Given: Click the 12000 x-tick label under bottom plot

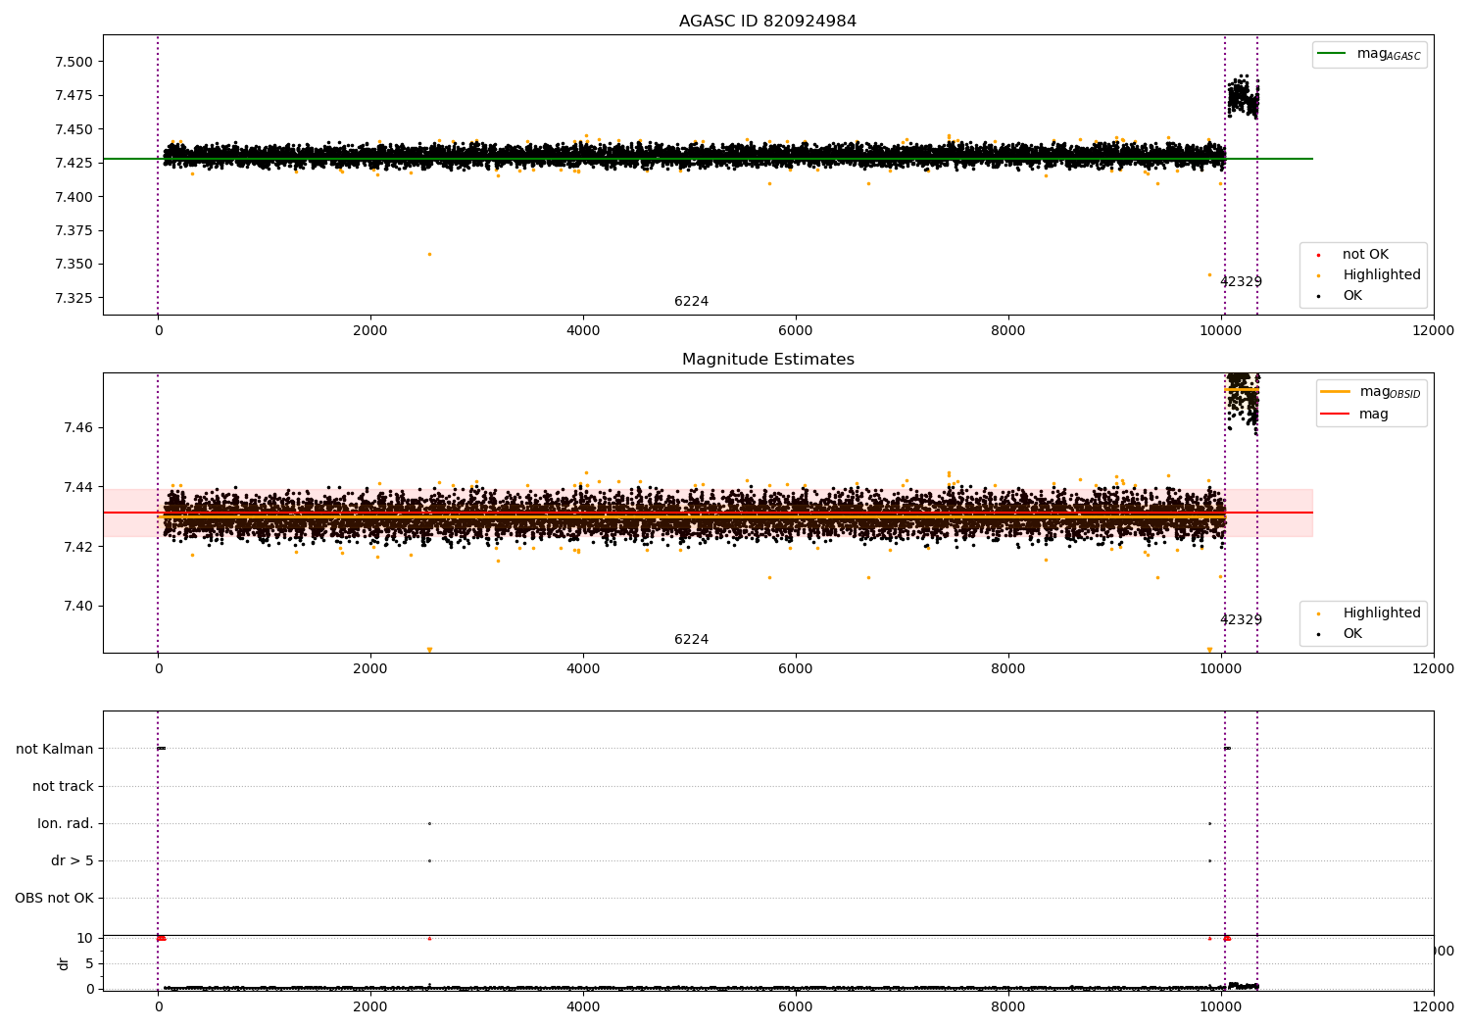Looking at the screenshot, I should click(1434, 1007).
